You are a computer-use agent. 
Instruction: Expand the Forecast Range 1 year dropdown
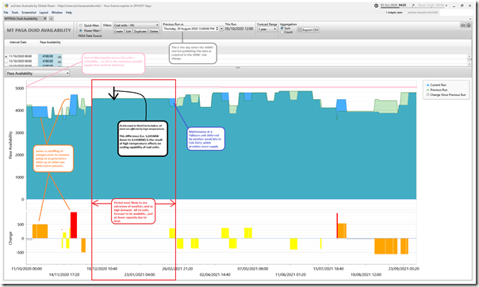tap(267, 29)
